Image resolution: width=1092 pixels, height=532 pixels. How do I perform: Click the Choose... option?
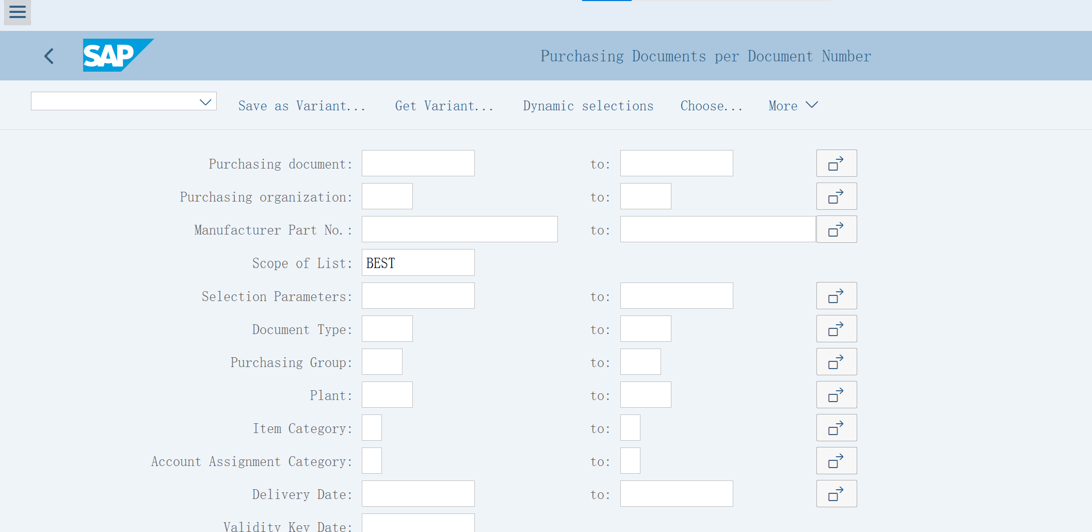tap(711, 106)
